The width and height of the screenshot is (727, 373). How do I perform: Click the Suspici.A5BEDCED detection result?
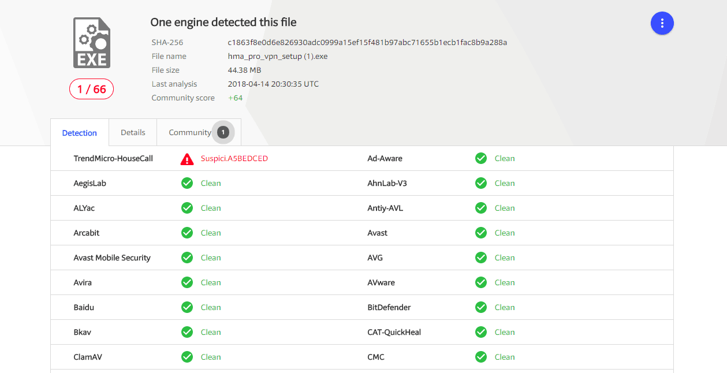[x=234, y=158]
